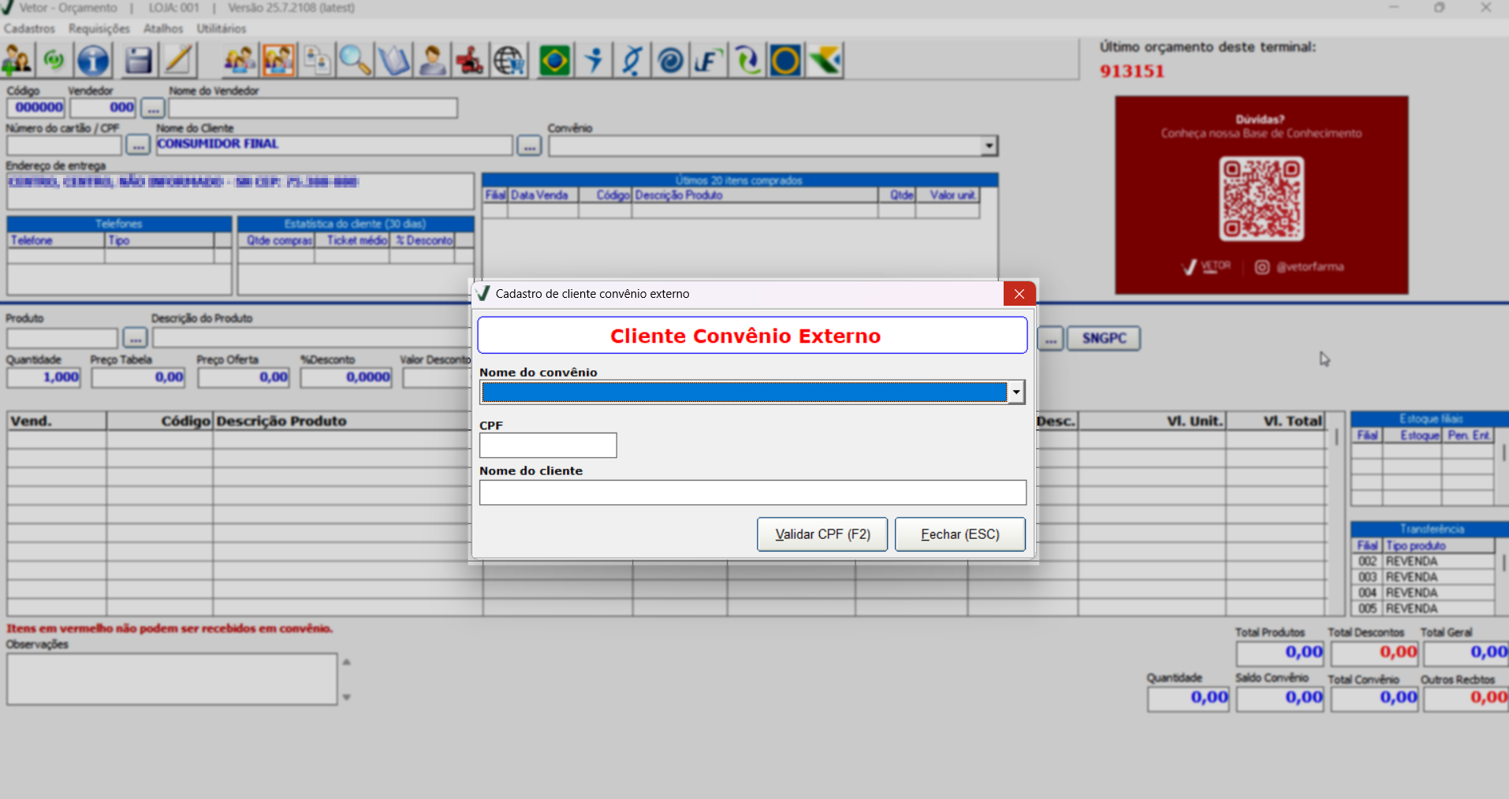Click the Número do cartão / CPF field
The width and height of the screenshot is (1509, 799).
tap(65, 145)
